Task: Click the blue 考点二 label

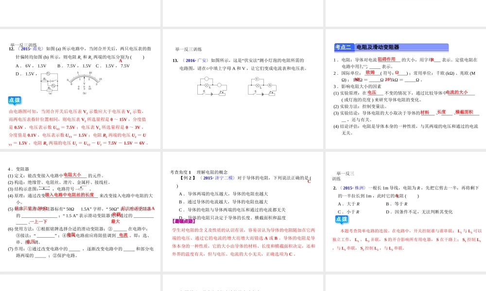Action: click(343, 48)
